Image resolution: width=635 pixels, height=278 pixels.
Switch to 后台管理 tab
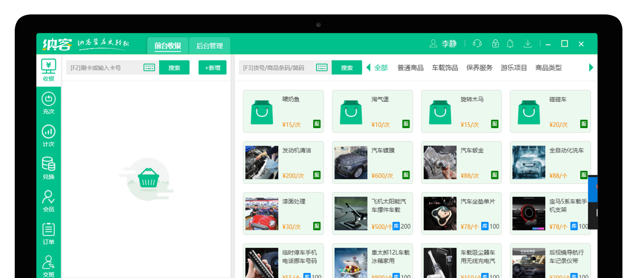click(x=209, y=46)
